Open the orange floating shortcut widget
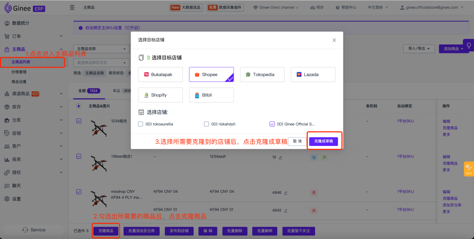The image size is (474, 239). 469,170
